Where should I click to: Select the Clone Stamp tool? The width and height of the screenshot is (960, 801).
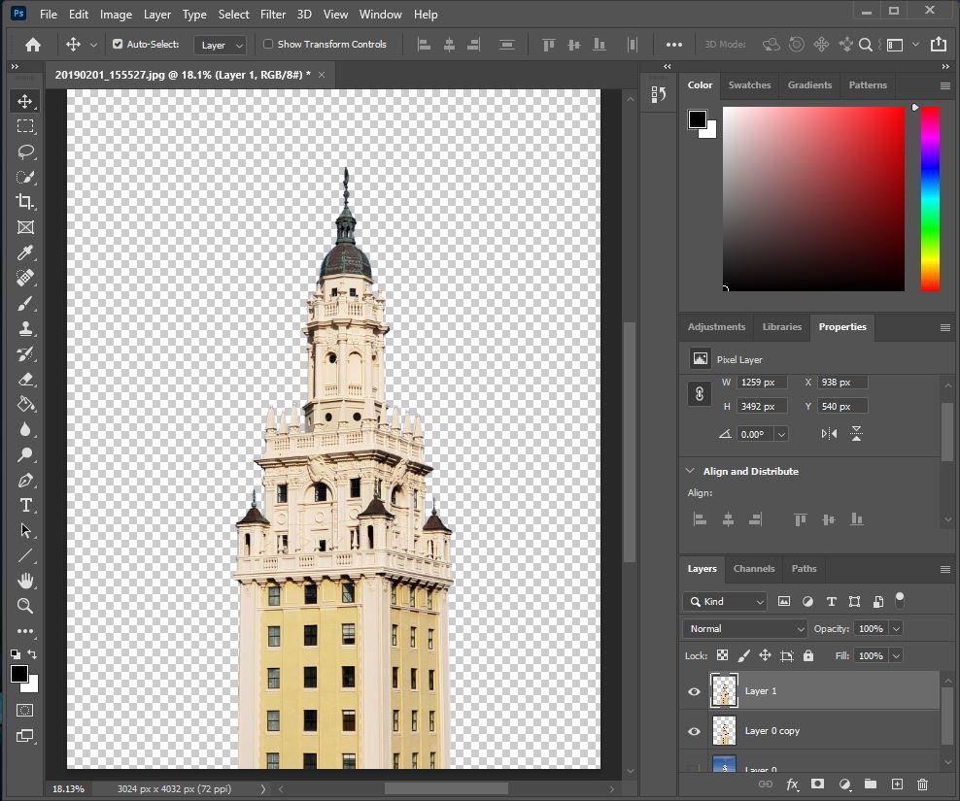(25, 328)
